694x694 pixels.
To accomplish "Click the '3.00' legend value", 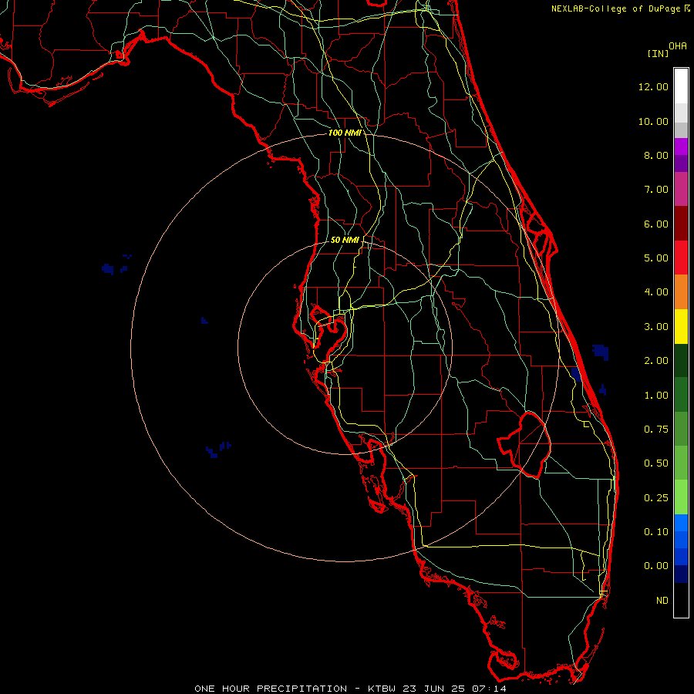I will coord(656,327).
